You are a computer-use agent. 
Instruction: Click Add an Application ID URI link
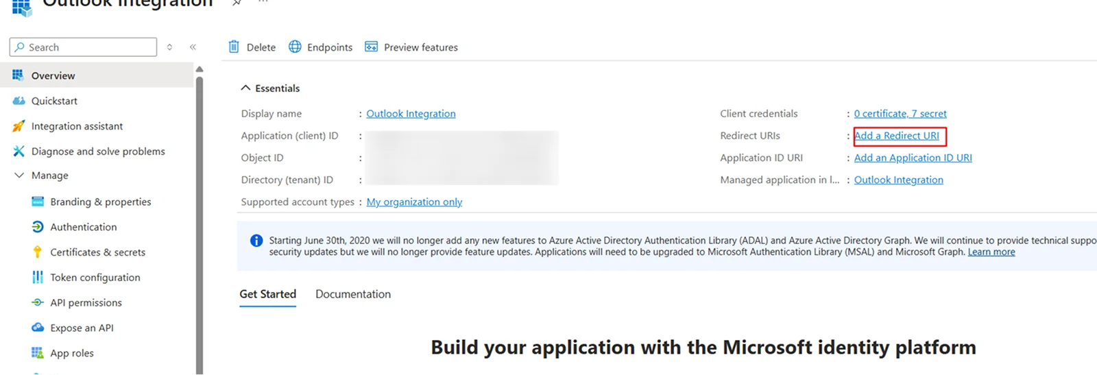(x=913, y=158)
